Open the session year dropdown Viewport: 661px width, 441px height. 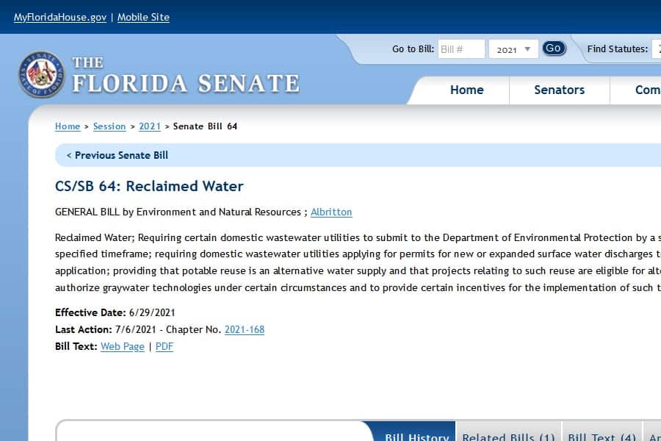tap(513, 49)
